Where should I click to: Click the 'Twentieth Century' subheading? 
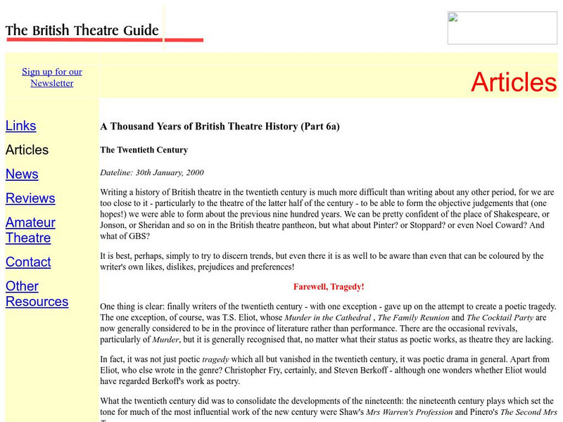click(143, 150)
